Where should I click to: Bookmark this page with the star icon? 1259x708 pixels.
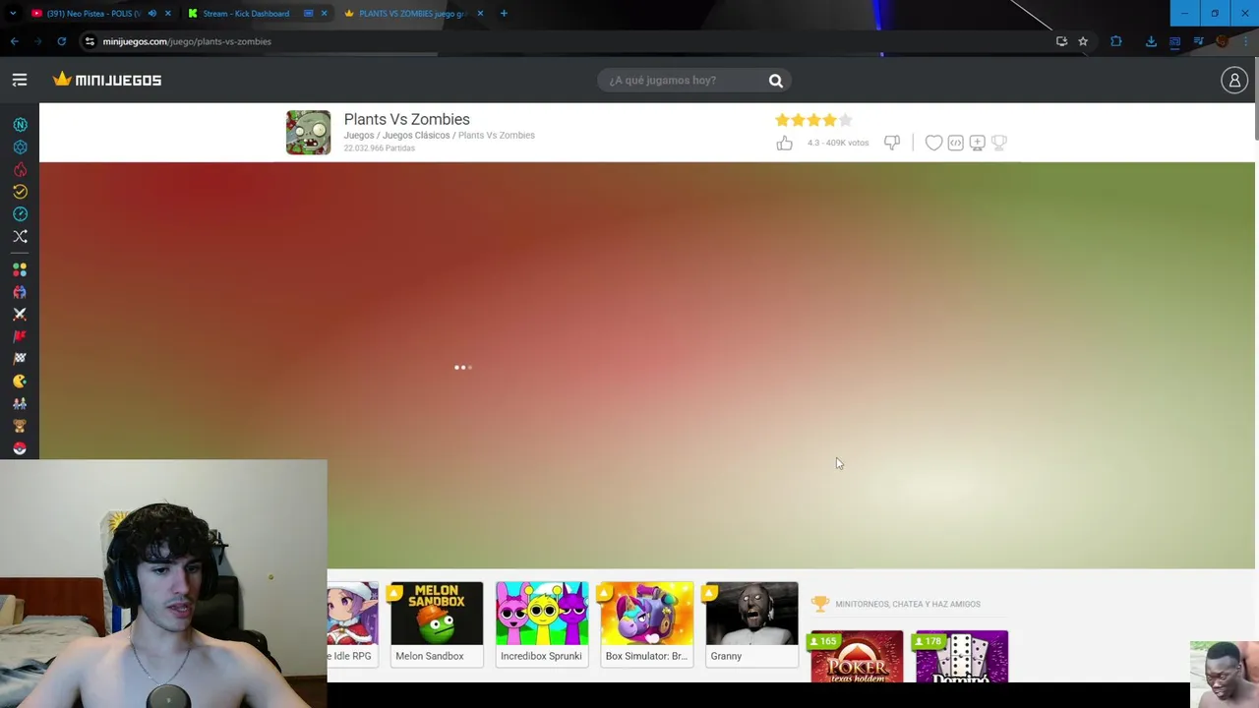point(1083,41)
